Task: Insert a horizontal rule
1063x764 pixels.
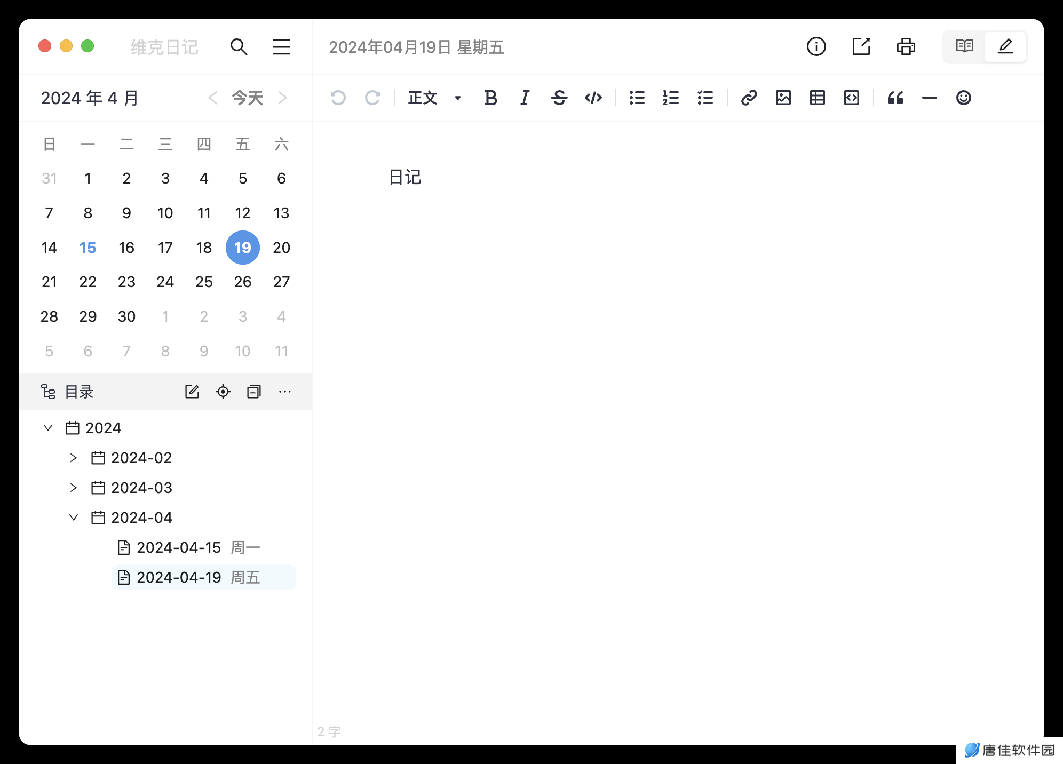Action: coord(930,98)
